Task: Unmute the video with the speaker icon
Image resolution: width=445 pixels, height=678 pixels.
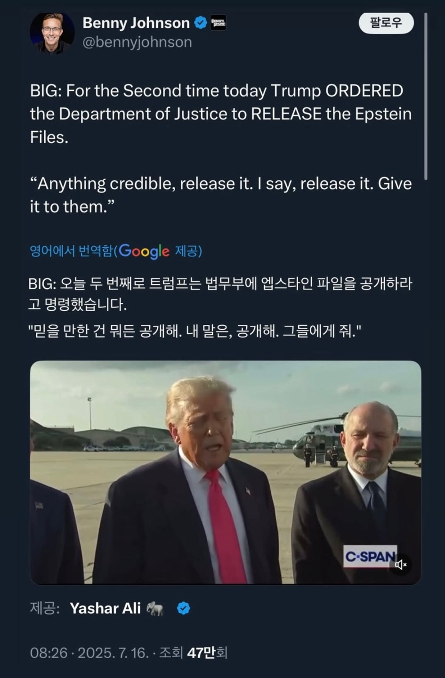Action: pos(401,564)
